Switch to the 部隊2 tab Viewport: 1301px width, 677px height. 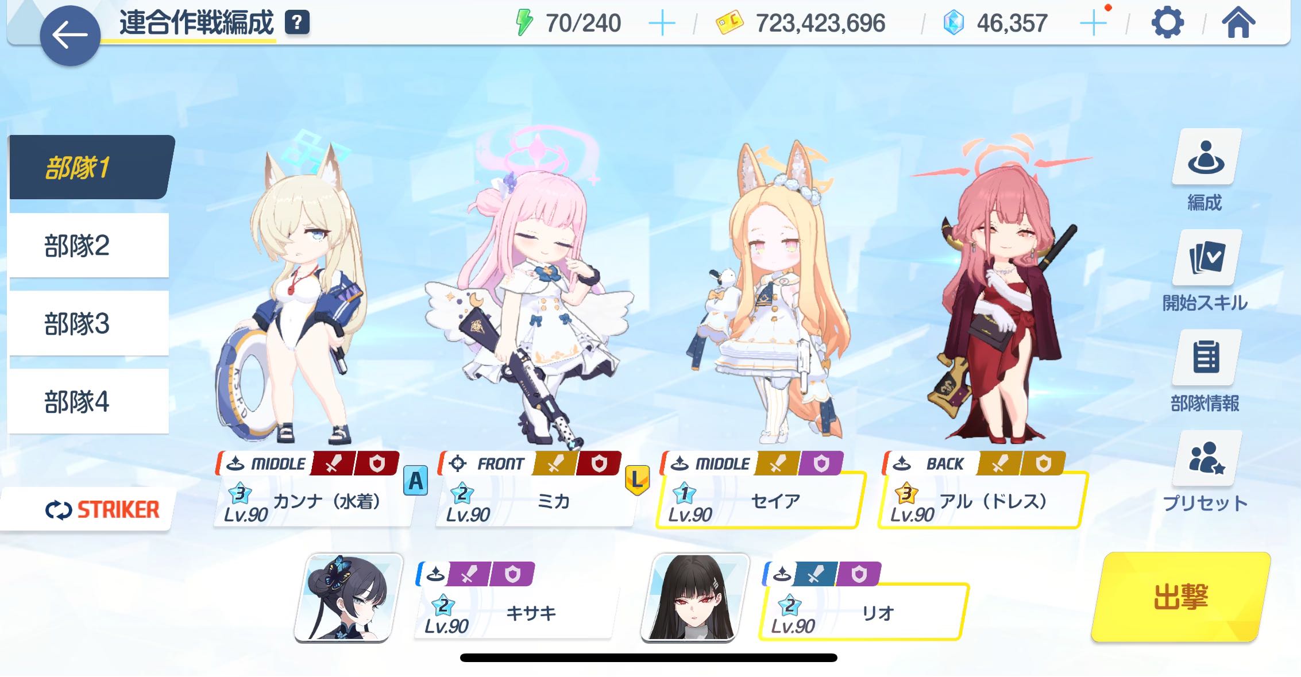coord(88,245)
